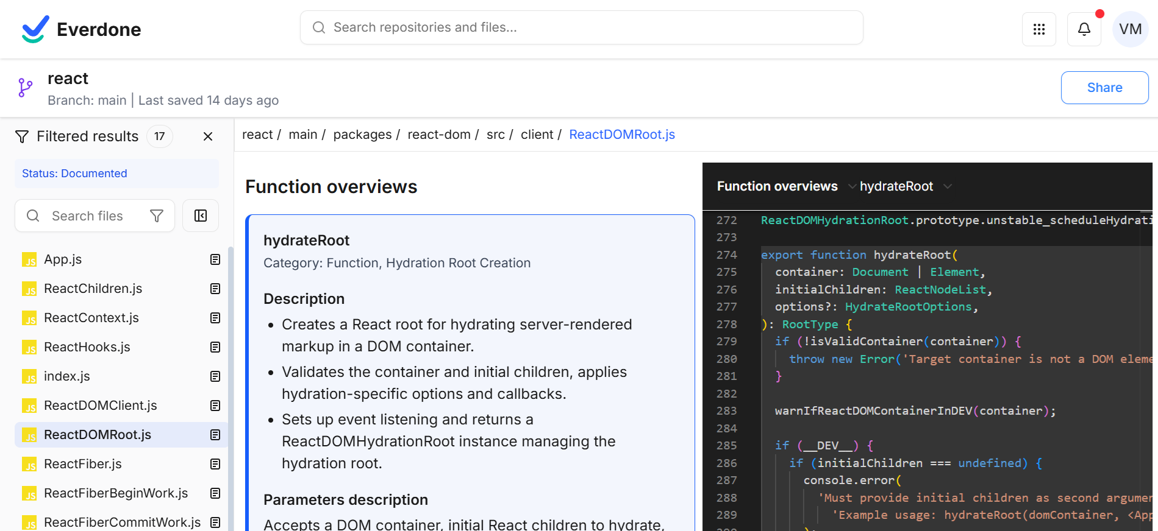Navigate to react-dom breadcrumb
Screen dimensions: 1158x531
point(439,135)
